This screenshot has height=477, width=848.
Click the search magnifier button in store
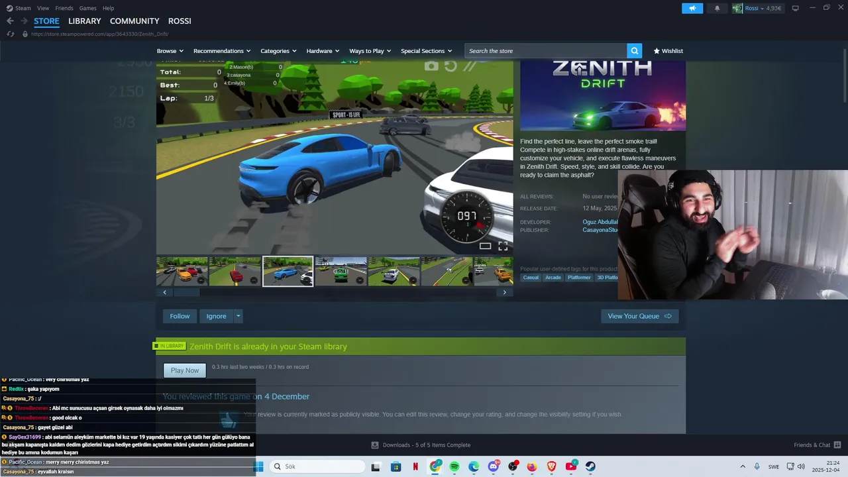(x=635, y=51)
